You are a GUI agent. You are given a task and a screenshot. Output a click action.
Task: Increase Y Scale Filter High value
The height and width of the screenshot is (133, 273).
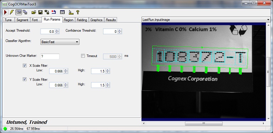(108, 84)
